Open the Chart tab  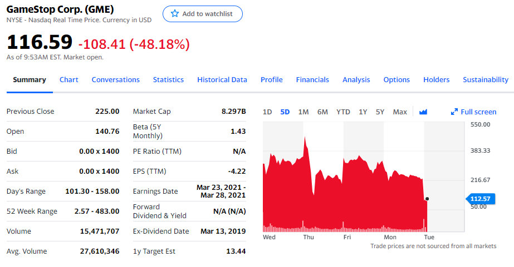[69, 80]
